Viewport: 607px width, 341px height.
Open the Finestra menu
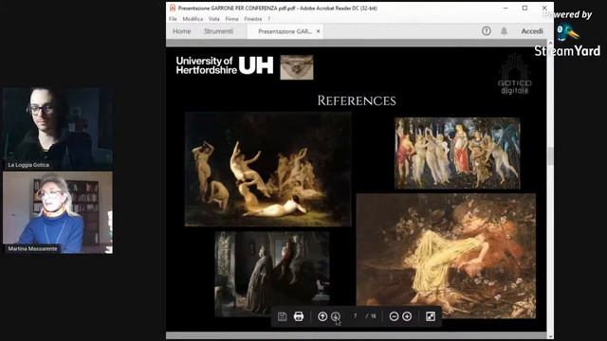point(253,19)
